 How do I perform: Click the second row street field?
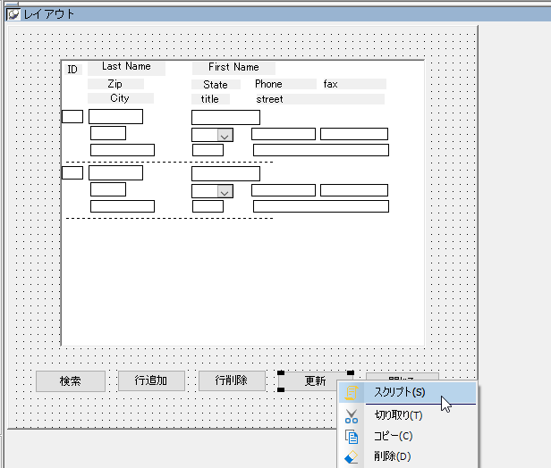pos(320,206)
